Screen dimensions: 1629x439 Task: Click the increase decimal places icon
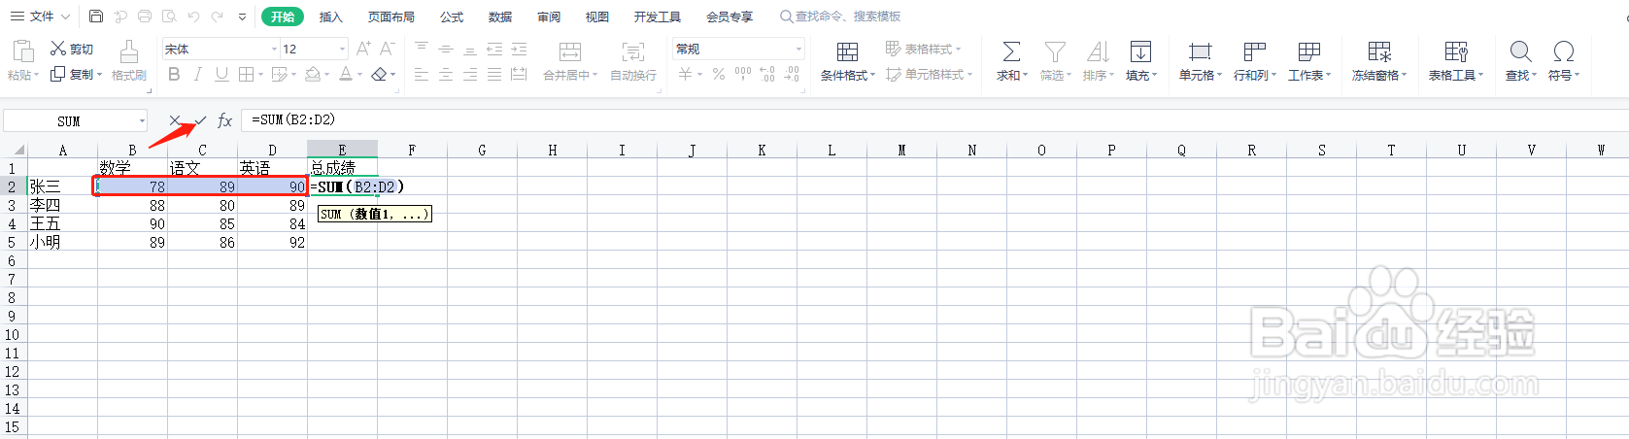point(767,74)
